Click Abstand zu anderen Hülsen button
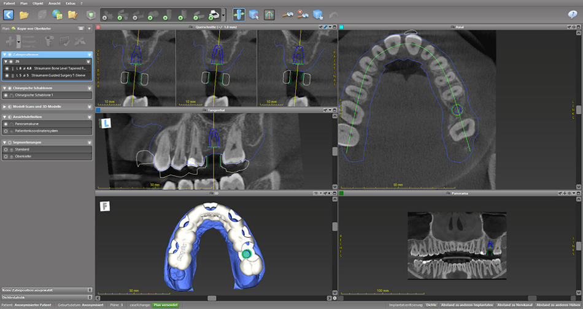This screenshot has height=309, width=583. tap(558, 305)
